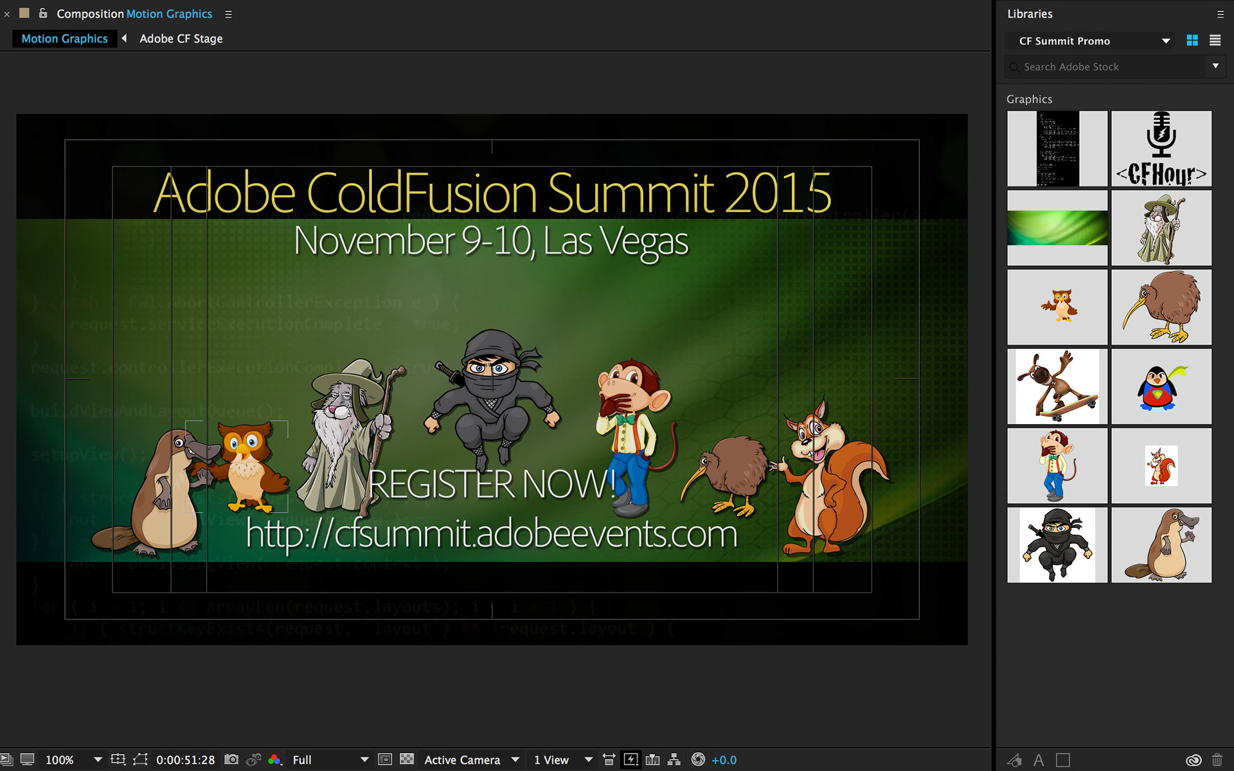The width and height of the screenshot is (1234, 771).
Task: Close the Composition panel tab
Action: (x=6, y=13)
